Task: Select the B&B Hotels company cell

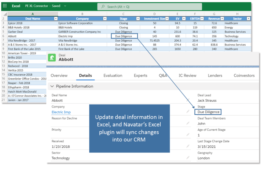Action: click(x=82, y=27)
